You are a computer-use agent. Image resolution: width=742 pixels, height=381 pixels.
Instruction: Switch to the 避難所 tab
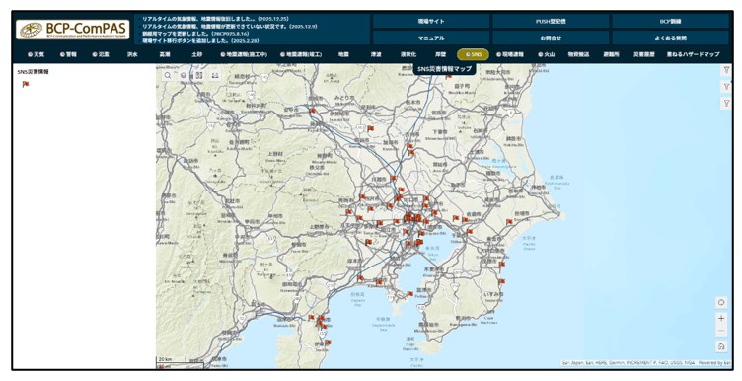tap(611, 54)
